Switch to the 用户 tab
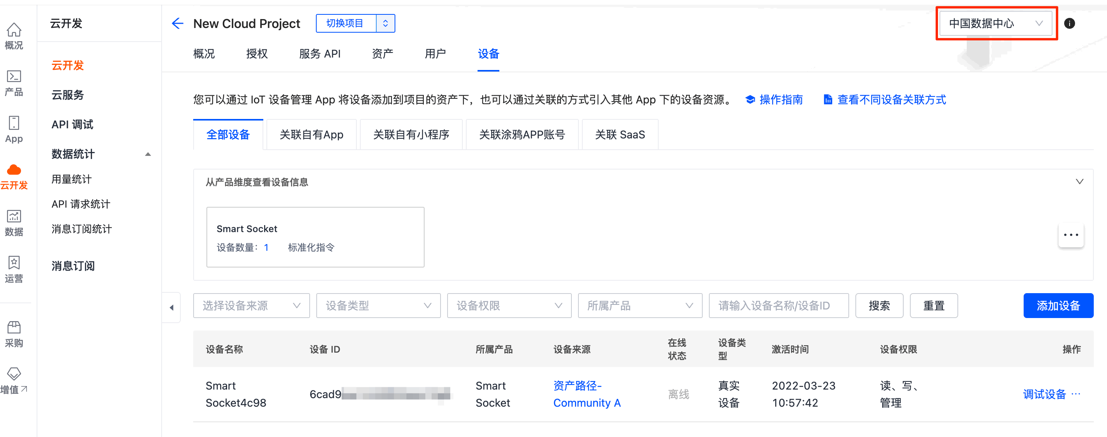Screen dimensions: 1107x437 pyautogui.click(x=435, y=54)
